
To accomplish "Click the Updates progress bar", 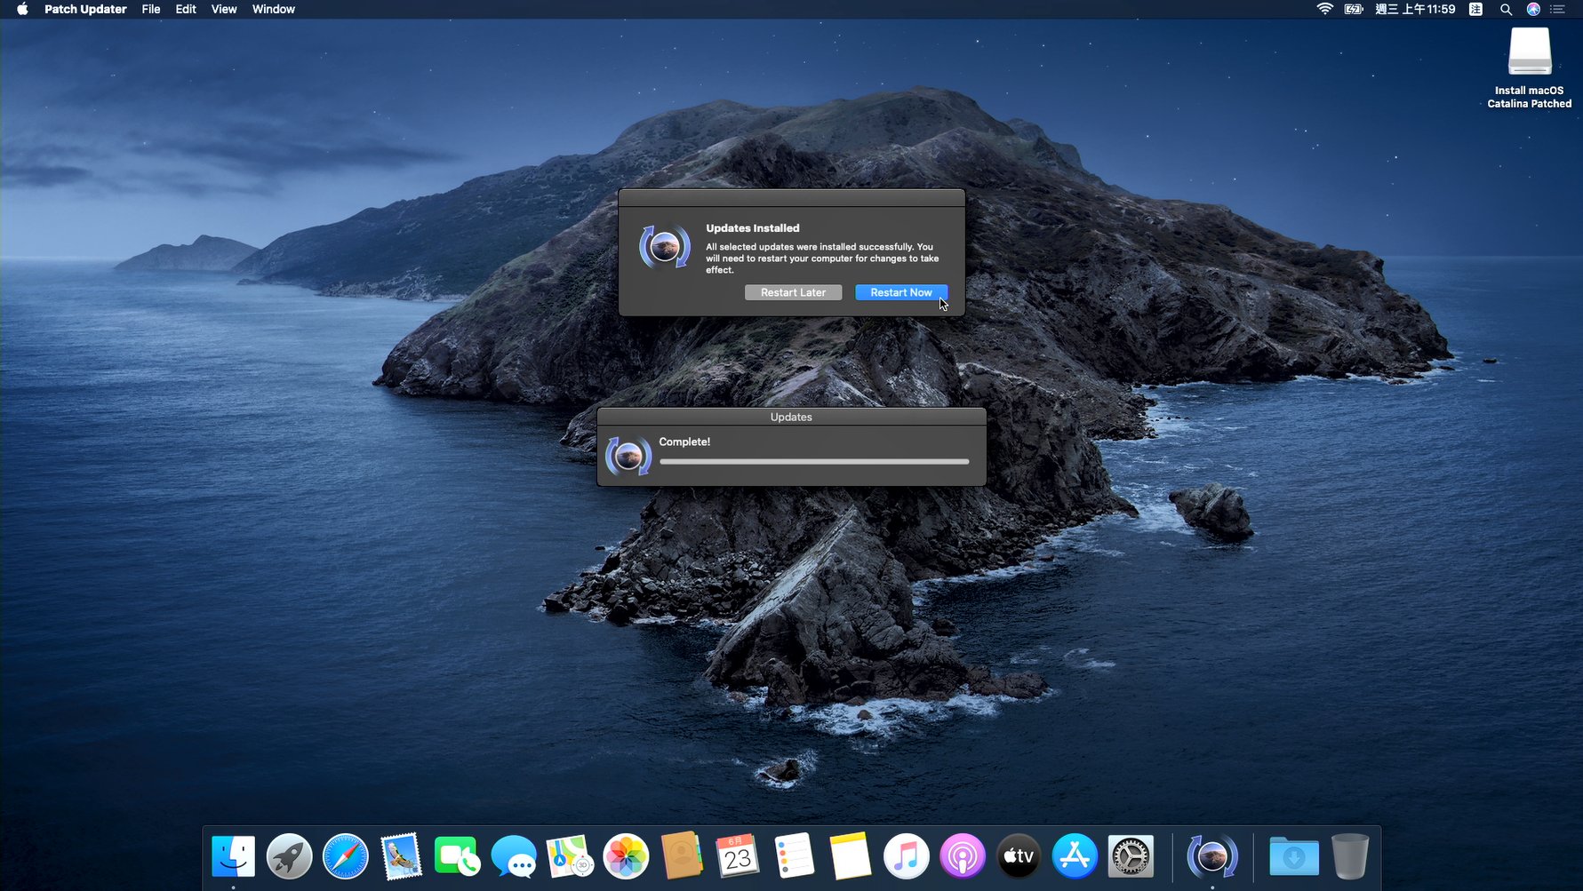I will tap(813, 461).
